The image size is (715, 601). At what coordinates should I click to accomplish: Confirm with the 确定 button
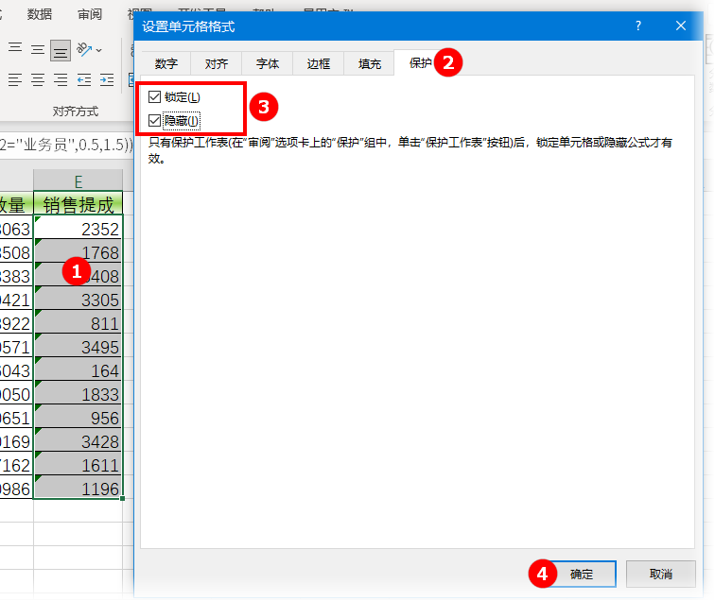click(582, 574)
